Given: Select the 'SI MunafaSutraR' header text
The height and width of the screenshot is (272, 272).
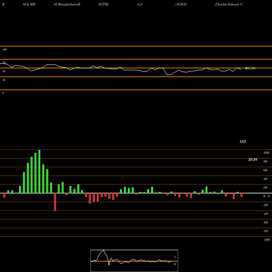Looking at the screenshot, I should [67, 4].
